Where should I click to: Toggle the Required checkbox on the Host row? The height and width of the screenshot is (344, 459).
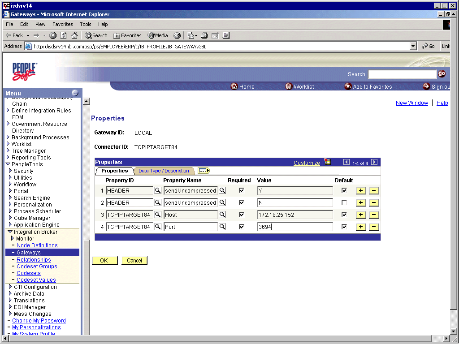point(241,215)
